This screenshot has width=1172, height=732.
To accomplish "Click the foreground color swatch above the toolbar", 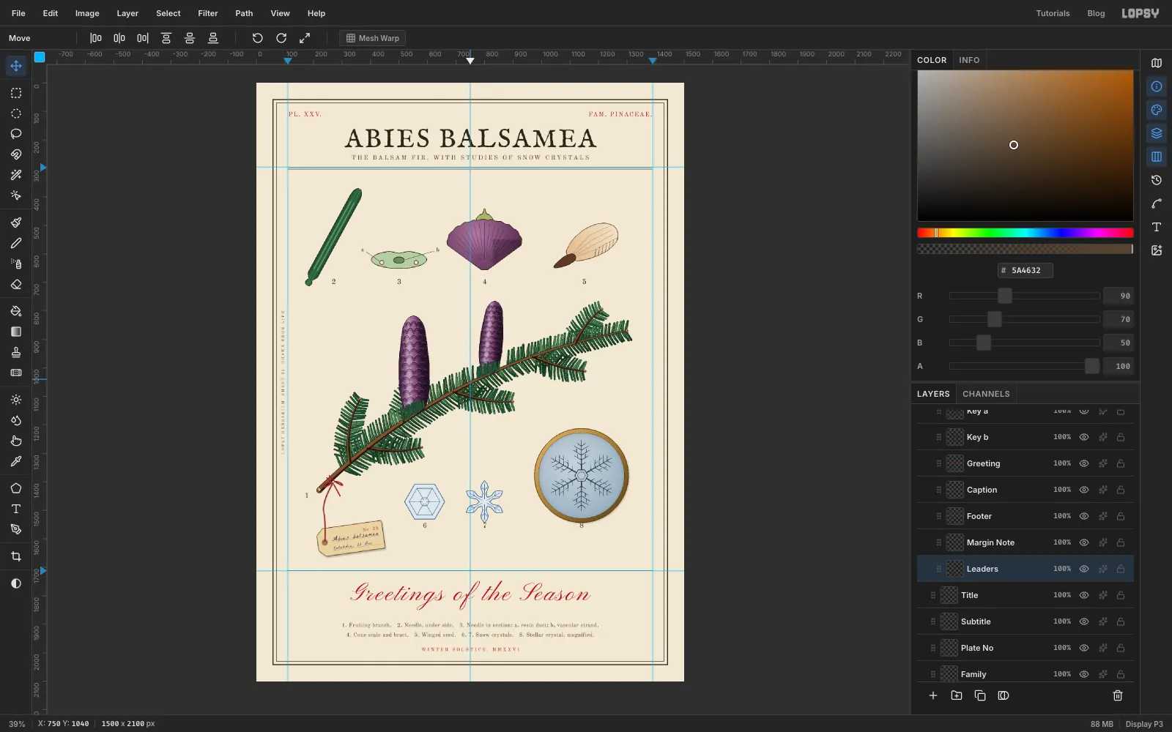I will coord(40,56).
